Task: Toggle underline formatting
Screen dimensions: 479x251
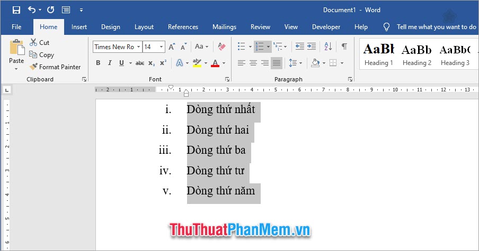Action: point(121,63)
